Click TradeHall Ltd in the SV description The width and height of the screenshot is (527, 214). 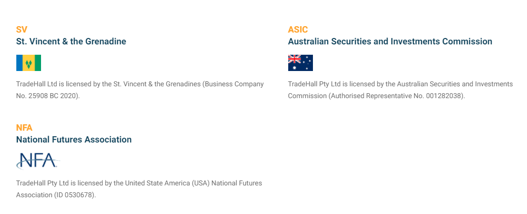click(33, 84)
